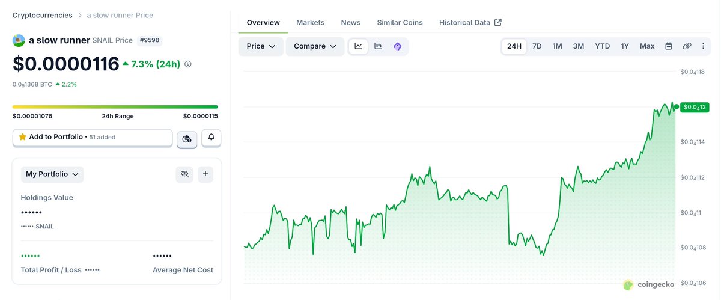The width and height of the screenshot is (721, 300).
Task: Click the Add to Portfolio button
Action: click(x=93, y=137)
